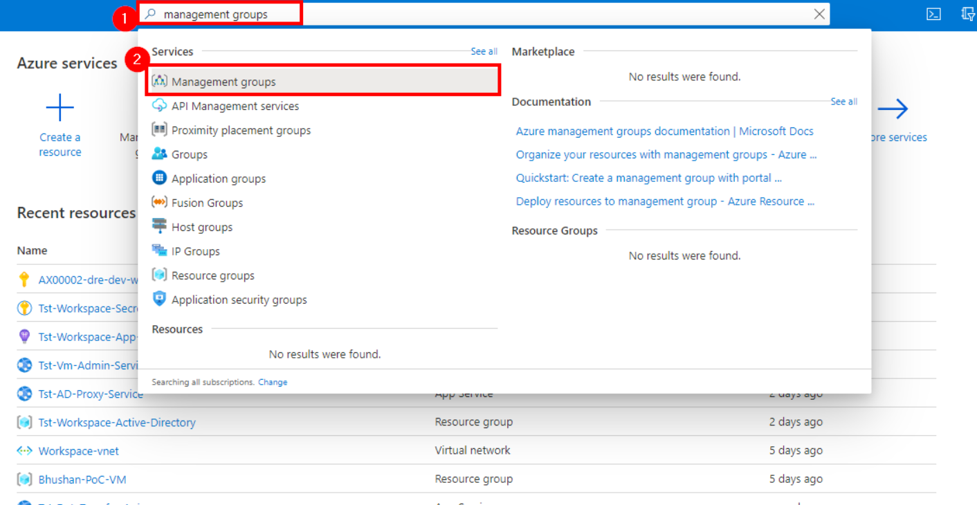Click the resource group icon beside Tst-Workspace-Active-Directory
Viewport: 977px width, 505px height.
click(x=24, y=422)
